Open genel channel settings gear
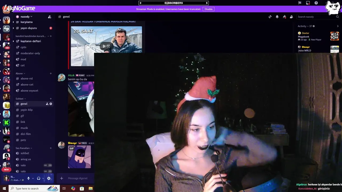Viewport: 342px width, 192px height. (51, 104)
